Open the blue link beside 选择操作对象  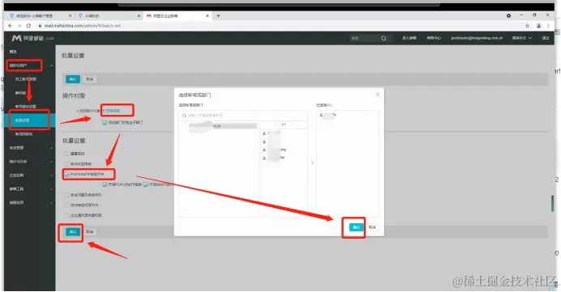point(111,111)
